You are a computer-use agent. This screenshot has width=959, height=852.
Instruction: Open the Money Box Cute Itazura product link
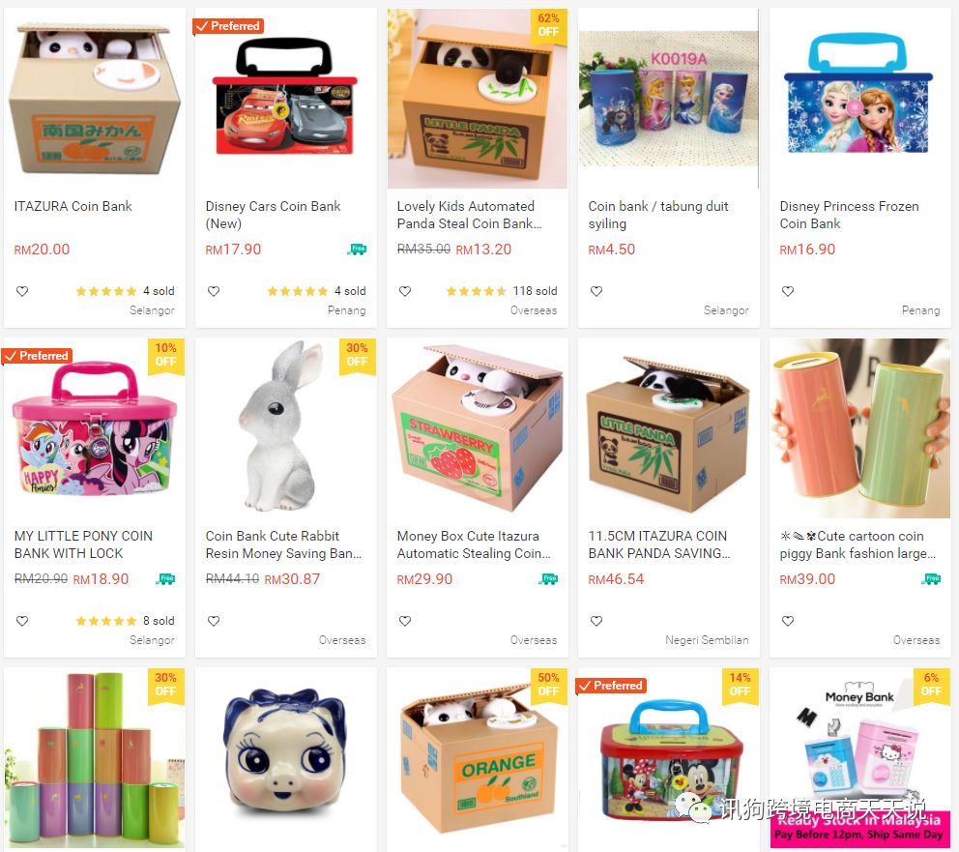pos(474,544)
